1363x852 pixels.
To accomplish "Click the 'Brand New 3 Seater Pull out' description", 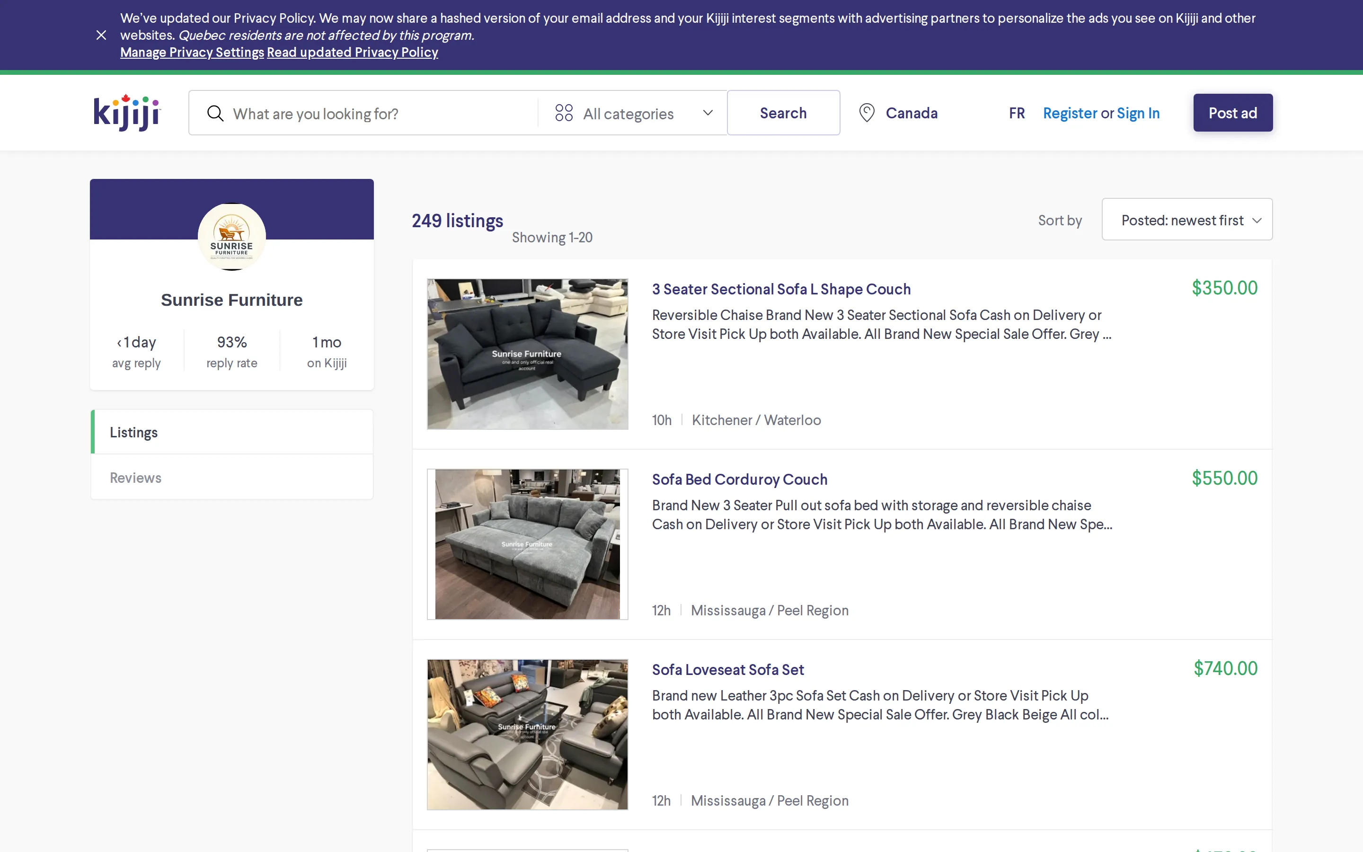I will [882, 515].
